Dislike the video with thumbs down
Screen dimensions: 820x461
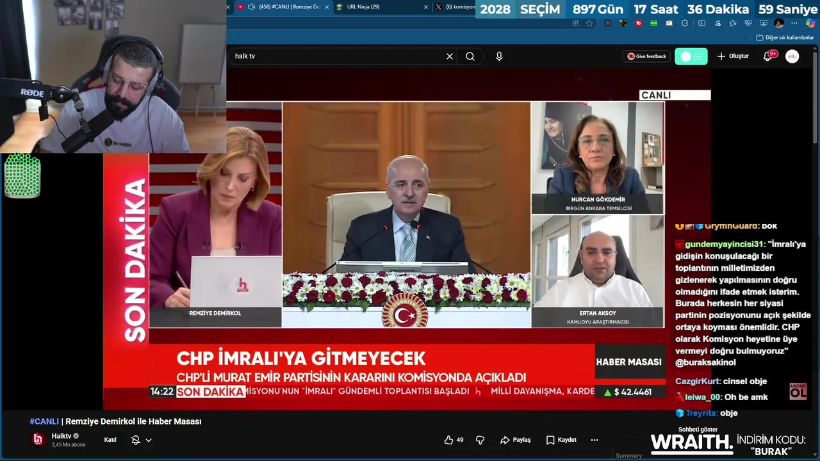480,440
